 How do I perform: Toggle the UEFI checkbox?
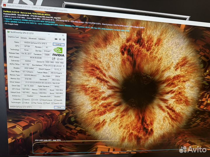click(57, 59)
